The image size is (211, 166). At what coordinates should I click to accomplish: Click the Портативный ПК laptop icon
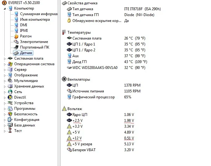click(x=16, y=47)
